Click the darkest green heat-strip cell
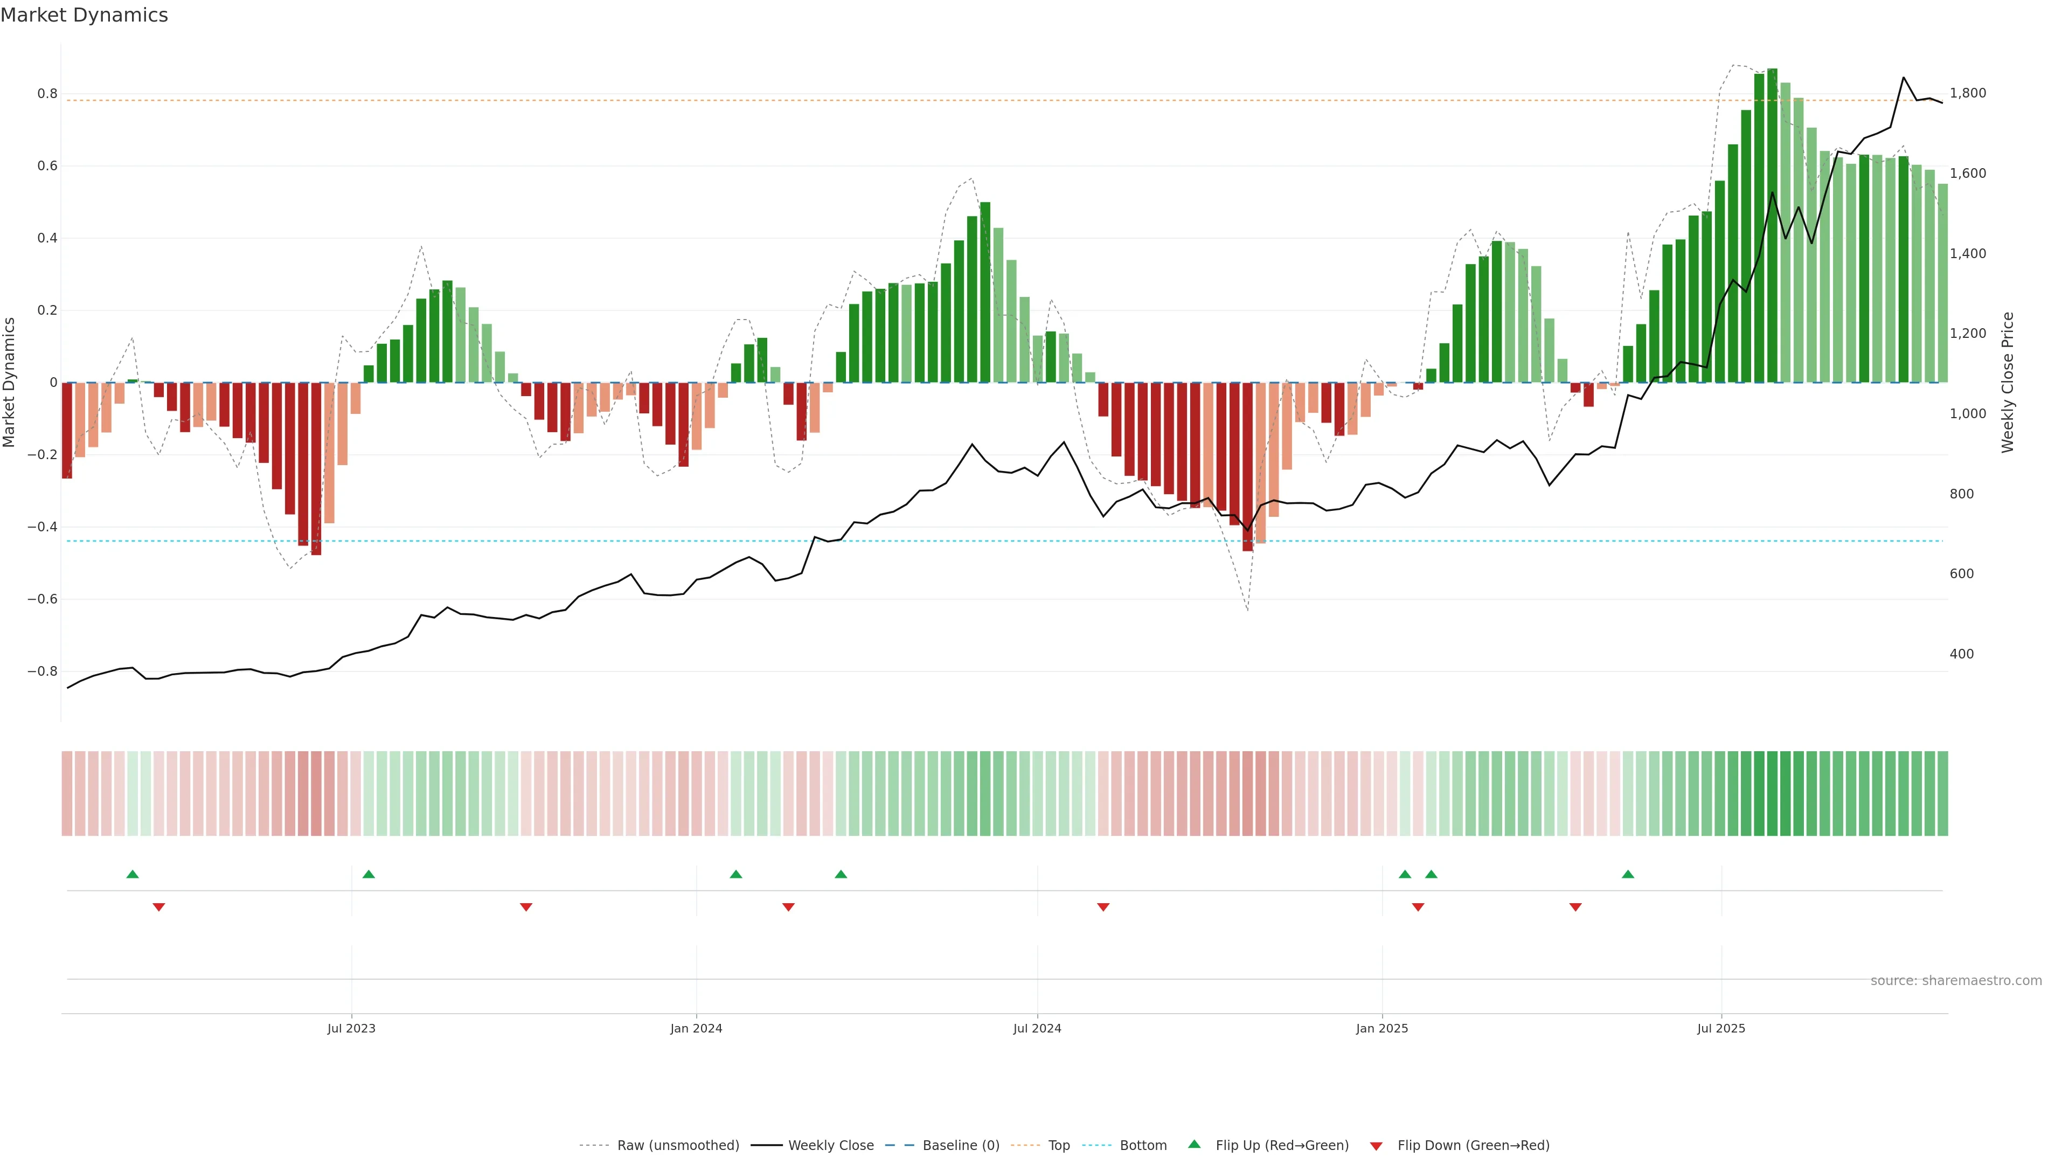 pos(1772,793)
